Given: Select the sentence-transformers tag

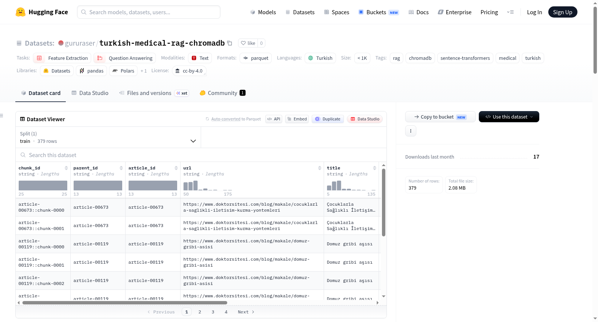Looking at the screenshot, I should coord(465,58).
